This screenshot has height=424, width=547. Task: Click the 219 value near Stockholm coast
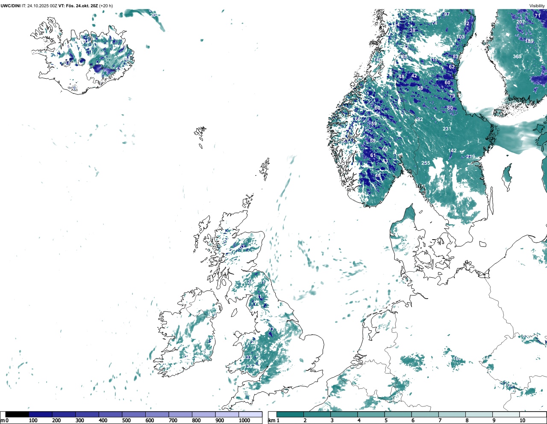pyautogui.click(x=471, y=157)
